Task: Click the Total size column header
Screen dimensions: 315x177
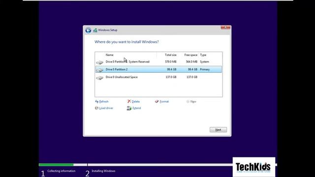Action: coord(171,55)
